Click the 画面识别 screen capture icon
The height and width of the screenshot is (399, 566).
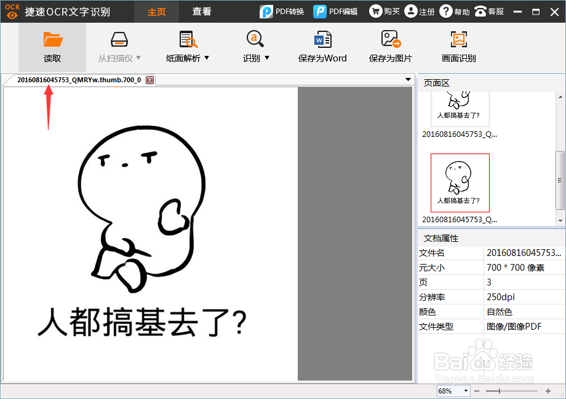[x=459, y=39]
